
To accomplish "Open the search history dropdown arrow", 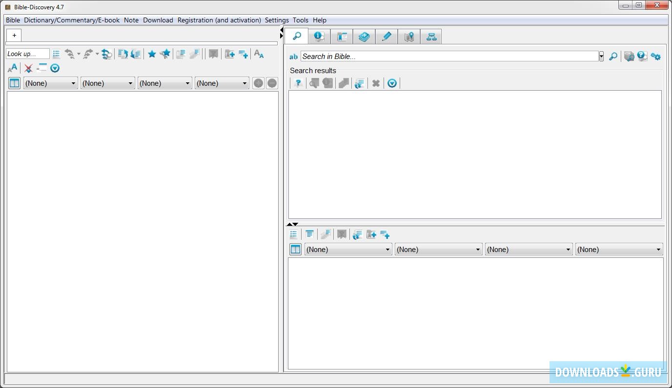I will coord(601,57).
